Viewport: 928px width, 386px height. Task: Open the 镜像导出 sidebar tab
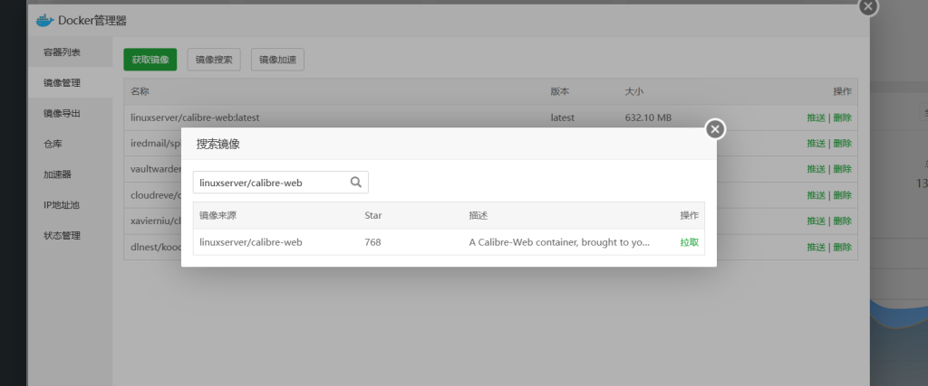70,113
